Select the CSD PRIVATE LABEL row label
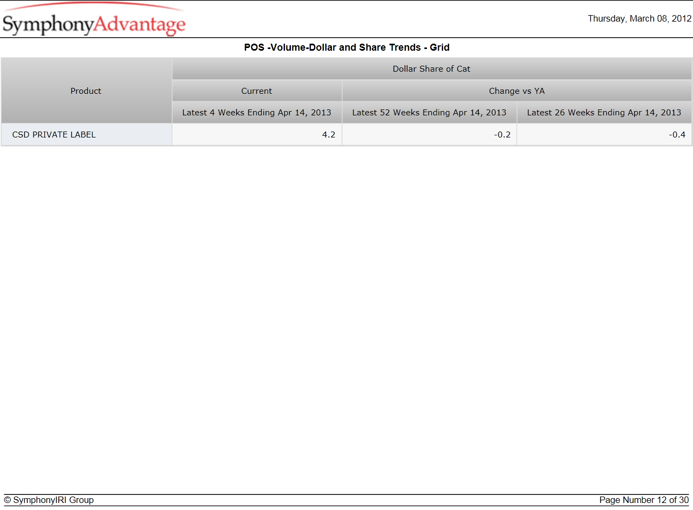693x510 pixels. click(x=86, y=135)
